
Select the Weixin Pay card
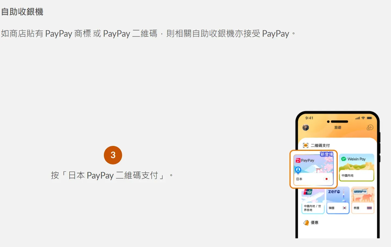(356, 167)
